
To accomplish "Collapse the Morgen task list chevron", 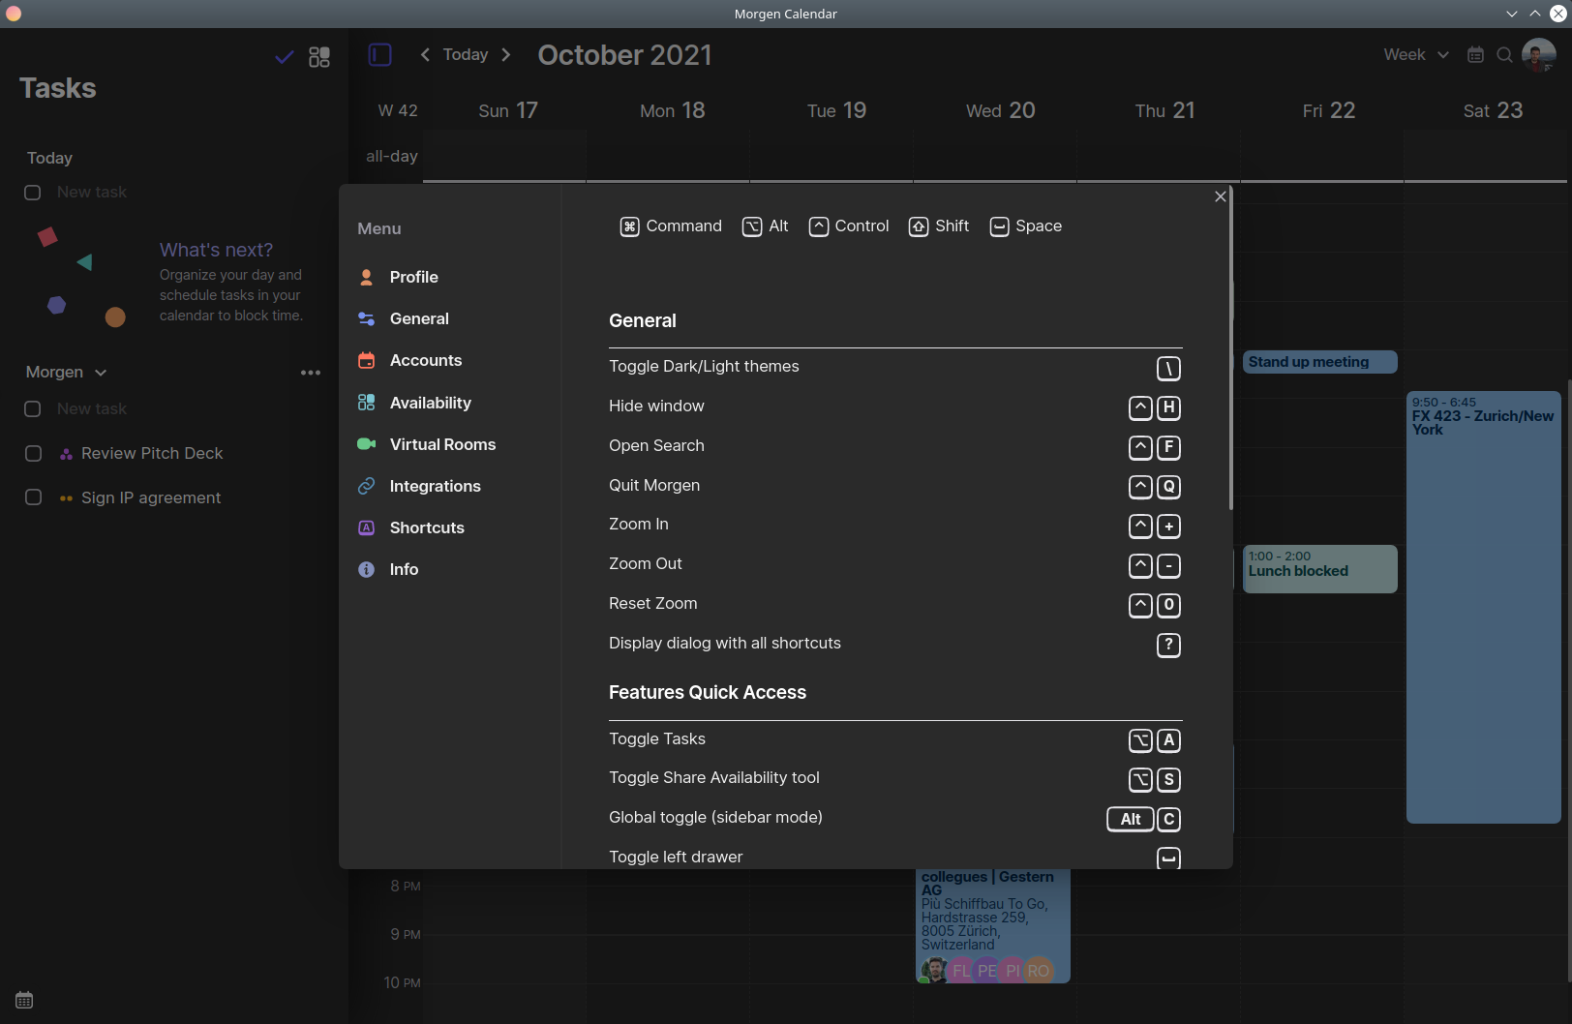I will click(101, 372).
